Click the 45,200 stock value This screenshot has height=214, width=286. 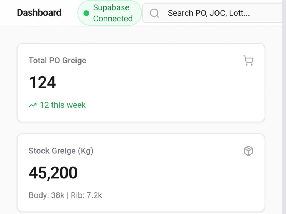coord(53,173)
